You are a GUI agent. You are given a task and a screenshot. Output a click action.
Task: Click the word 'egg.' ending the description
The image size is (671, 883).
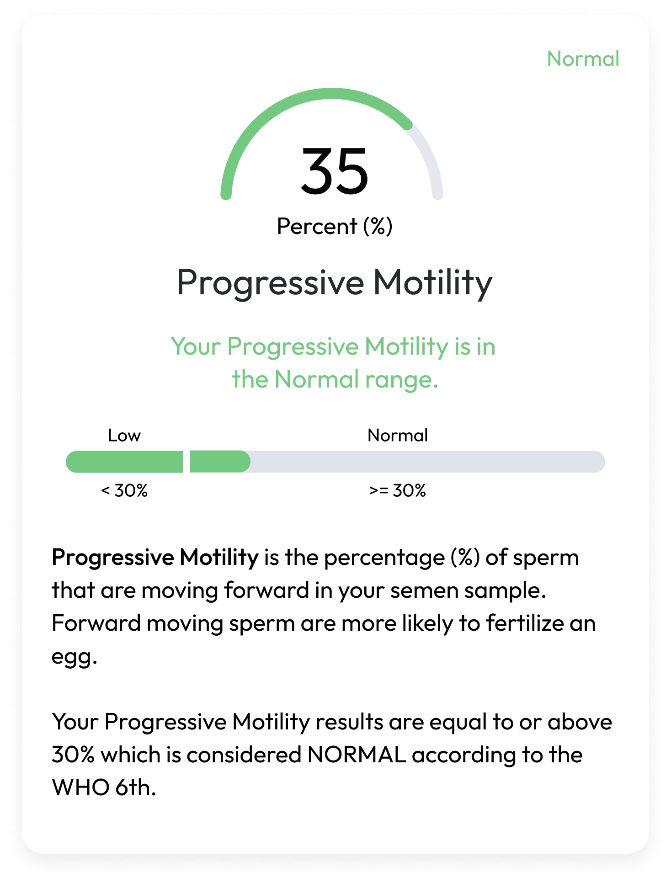click(75, 657)
